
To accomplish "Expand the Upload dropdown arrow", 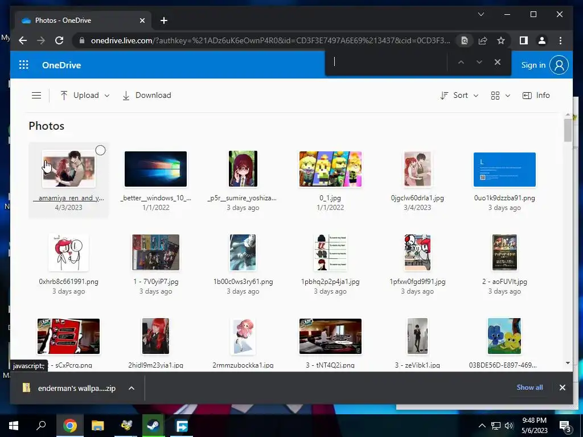I will click(107, 96).
